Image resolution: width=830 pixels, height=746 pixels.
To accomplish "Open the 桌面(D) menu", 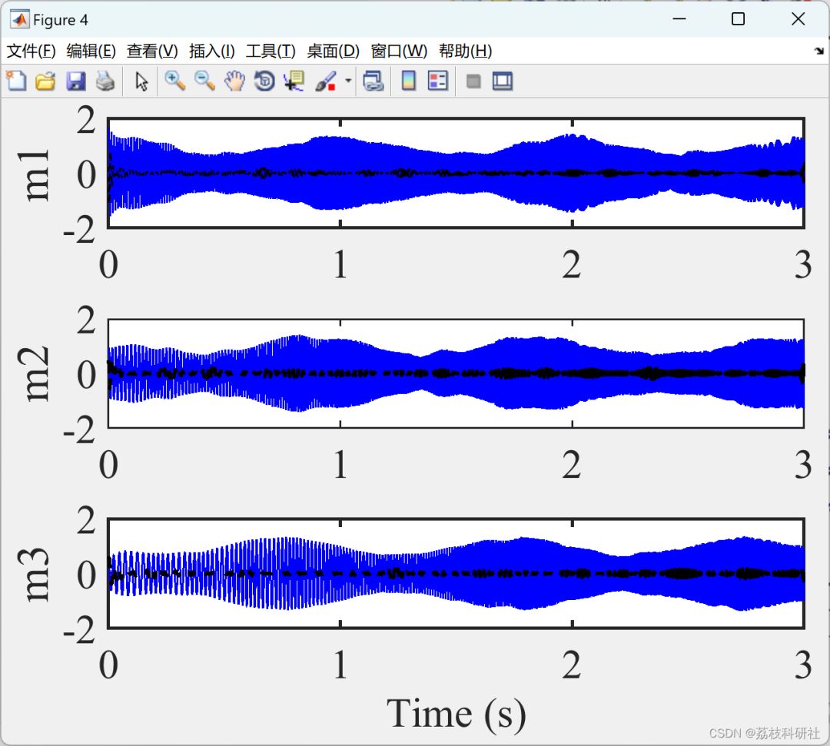I will 333,51.
